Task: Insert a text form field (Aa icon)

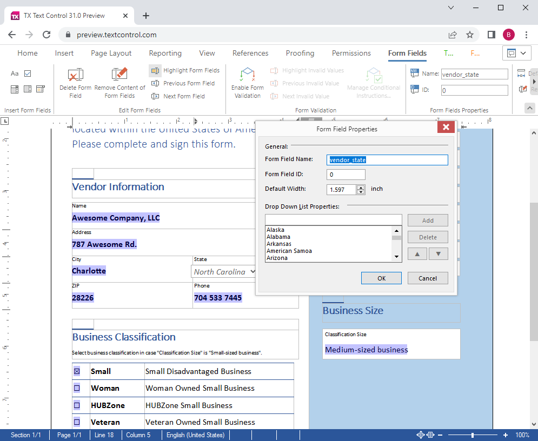Action: [14, 73]
